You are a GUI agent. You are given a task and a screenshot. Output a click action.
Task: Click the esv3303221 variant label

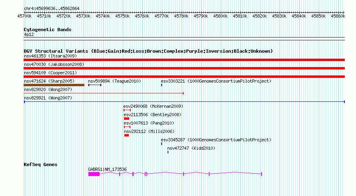pos(216,81)
